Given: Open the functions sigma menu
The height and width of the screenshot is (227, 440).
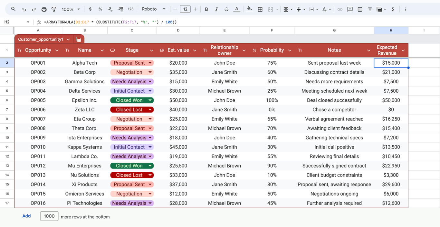Looking at the screenshot, I should pos(393,9).
